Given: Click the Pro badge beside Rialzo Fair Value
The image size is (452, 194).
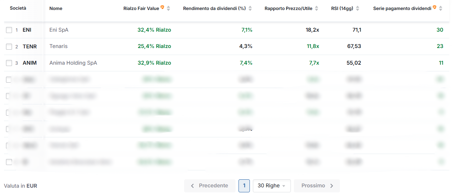Looking at the screenshot, I should point(162,7).
